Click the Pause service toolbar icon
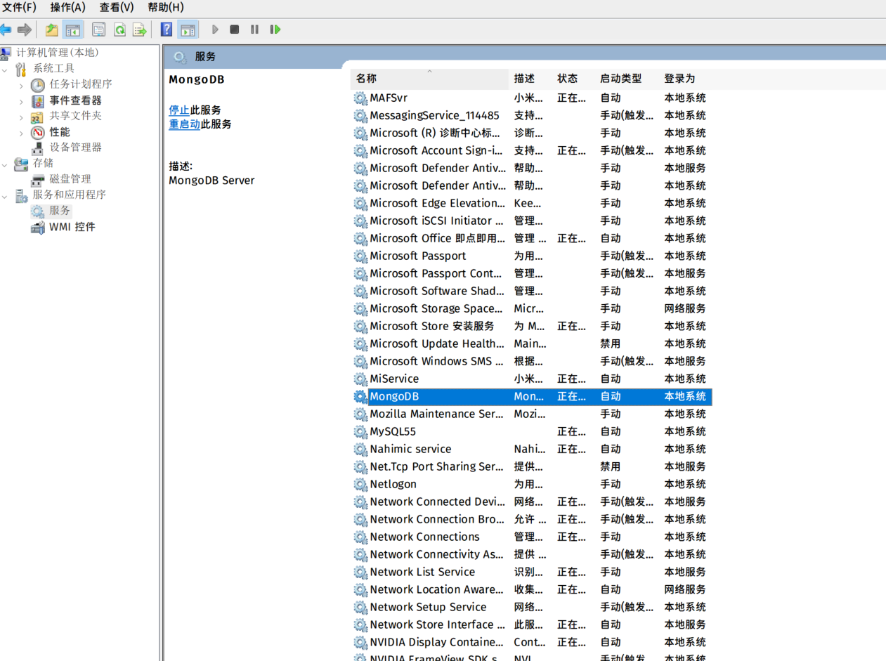 click(254, 29)
